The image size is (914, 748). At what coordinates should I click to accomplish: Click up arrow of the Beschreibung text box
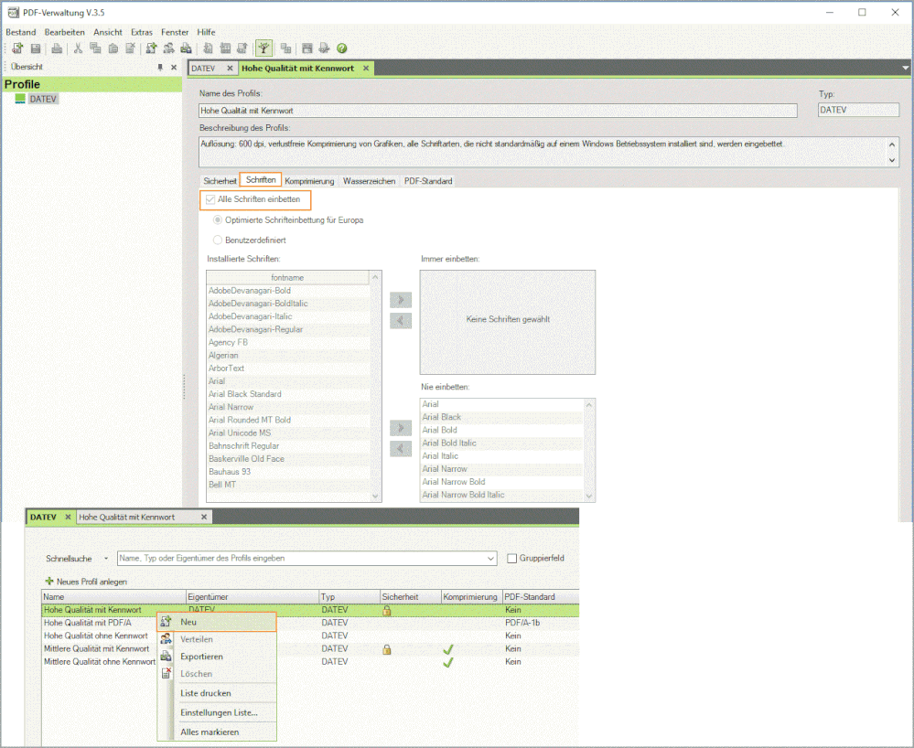(892, 144)
